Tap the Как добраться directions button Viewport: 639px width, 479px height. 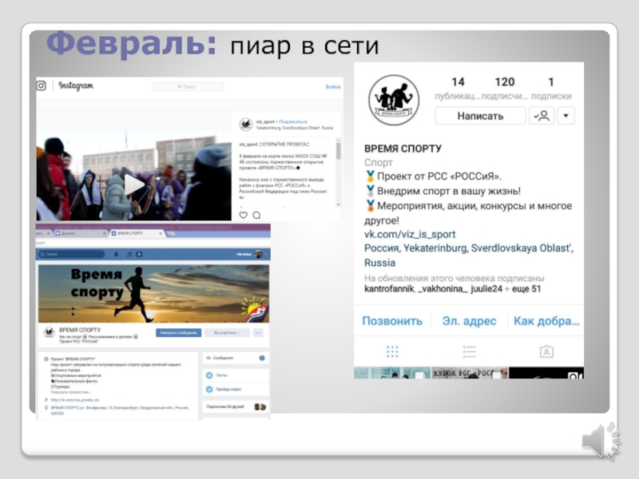click(546, 321)
